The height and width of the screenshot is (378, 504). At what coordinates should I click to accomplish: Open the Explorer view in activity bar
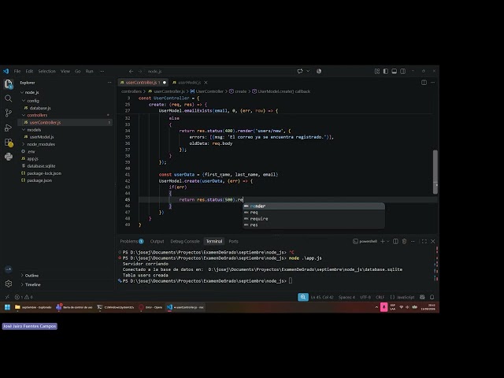tap(9, 84)
